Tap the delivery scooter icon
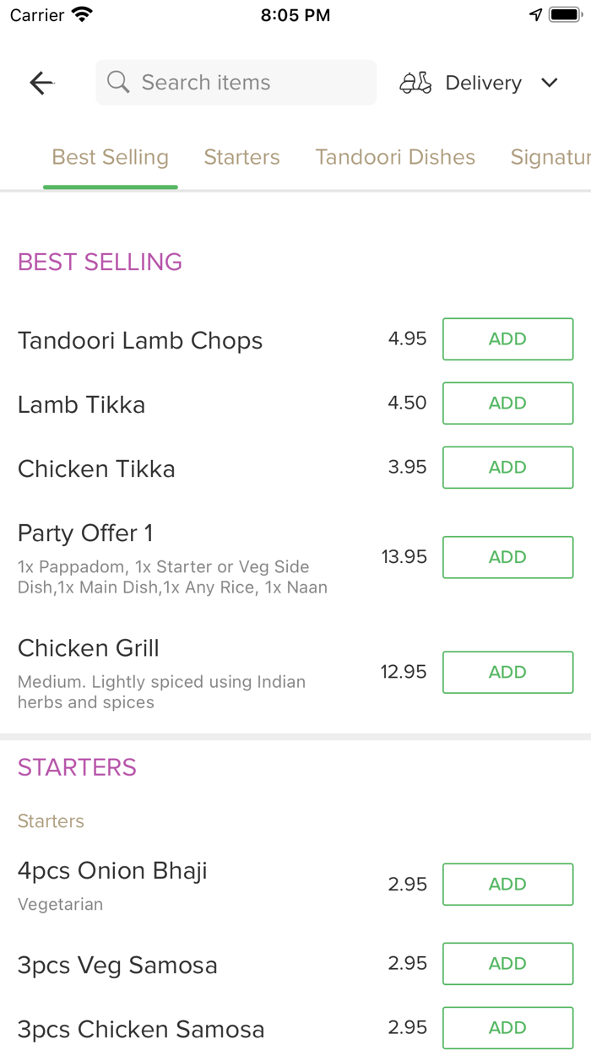591x1050 pixels. point(415,83)
